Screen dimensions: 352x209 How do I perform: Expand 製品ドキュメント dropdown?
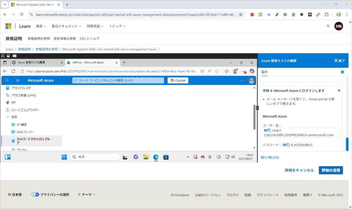point(66,26)
